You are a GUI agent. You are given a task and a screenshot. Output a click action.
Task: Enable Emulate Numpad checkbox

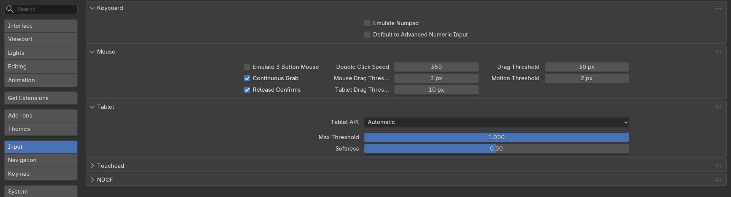[x=367, y=23]
